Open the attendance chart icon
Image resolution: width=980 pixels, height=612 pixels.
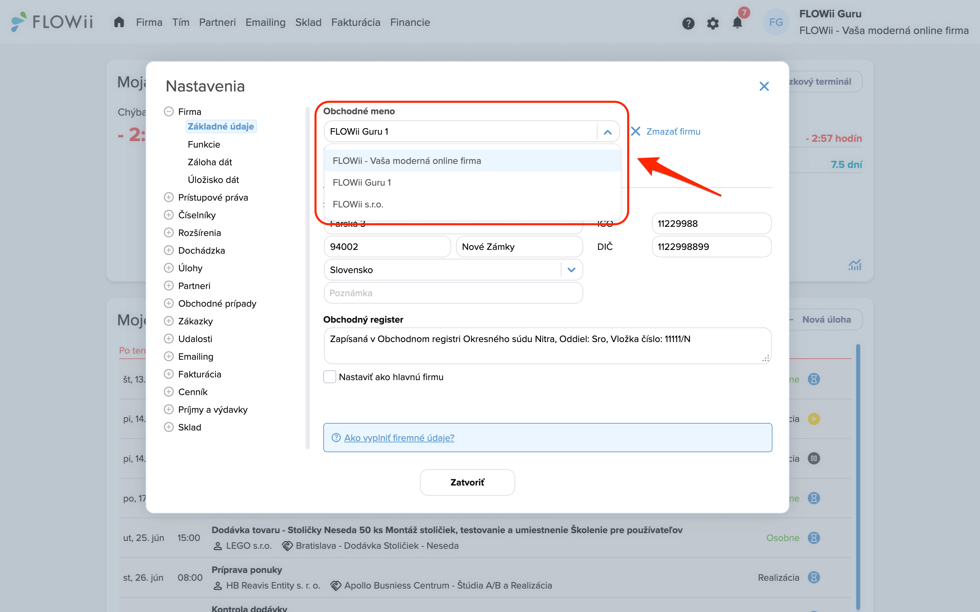pyautogui.click(x=854, y=265)
